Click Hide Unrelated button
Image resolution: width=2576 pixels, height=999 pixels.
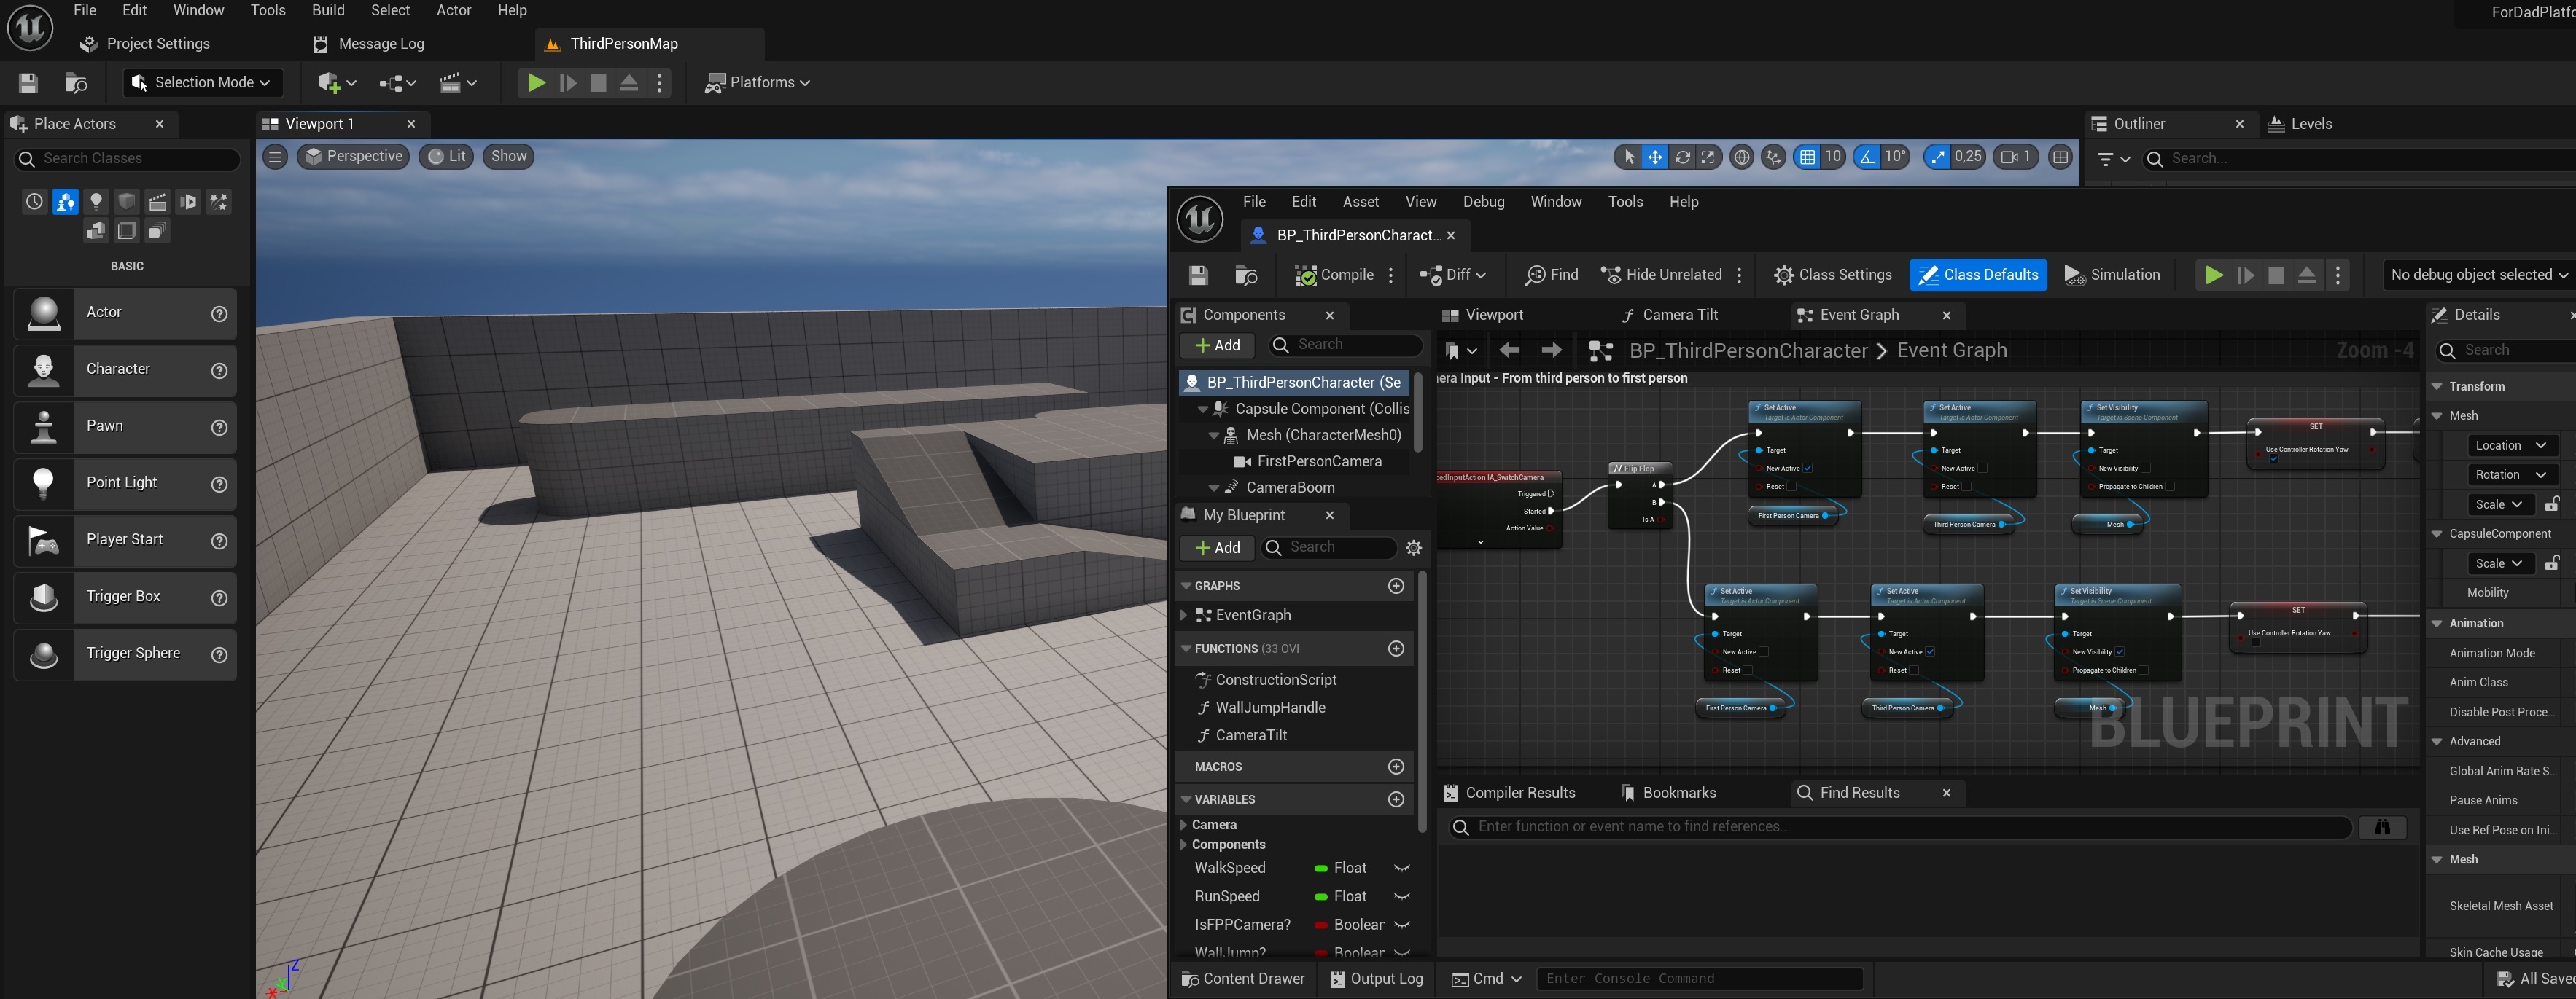(x=1661, y=275)
